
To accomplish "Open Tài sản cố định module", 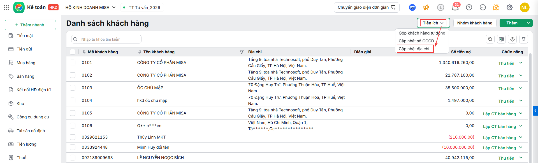I will pos(31,131).
